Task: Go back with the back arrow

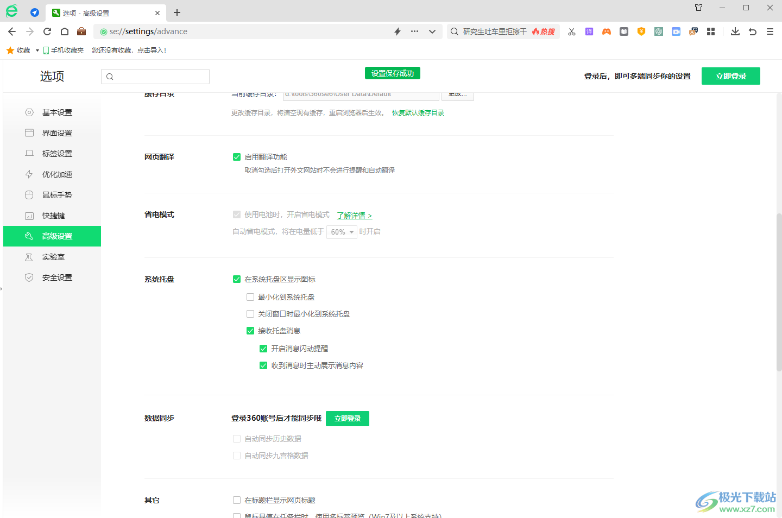Action: click(12, 31)
